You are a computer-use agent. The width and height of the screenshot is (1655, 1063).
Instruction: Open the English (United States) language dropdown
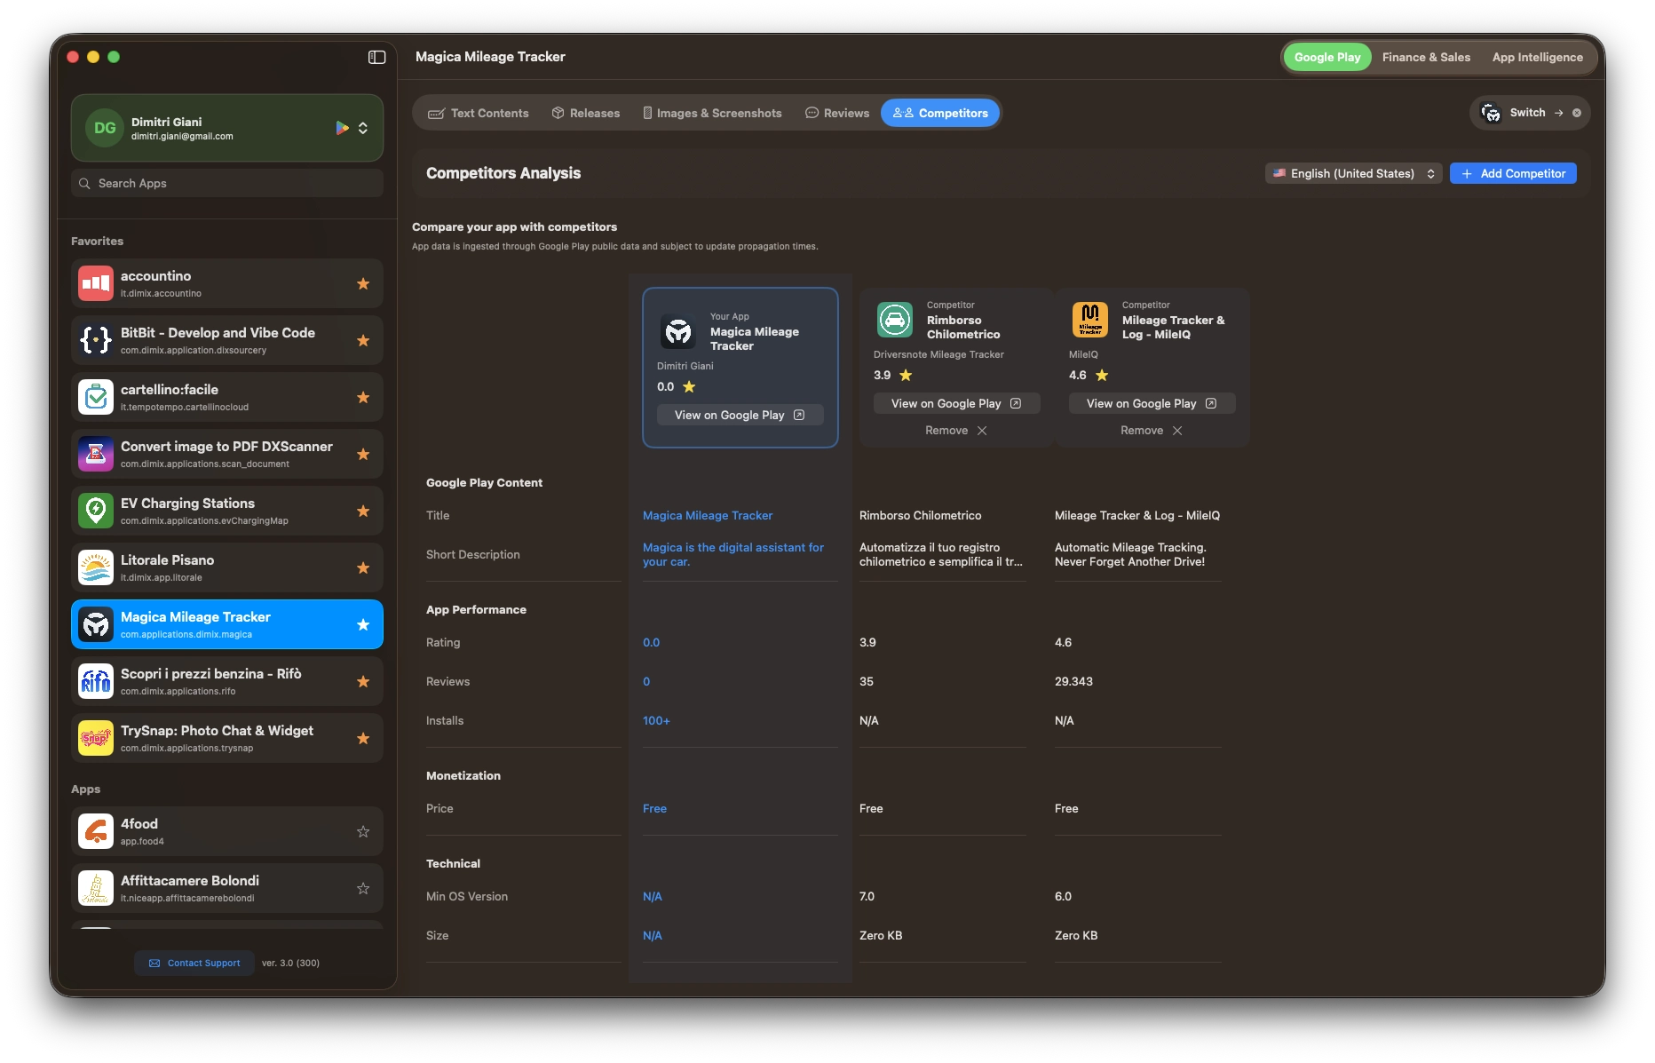point(1353,174)
